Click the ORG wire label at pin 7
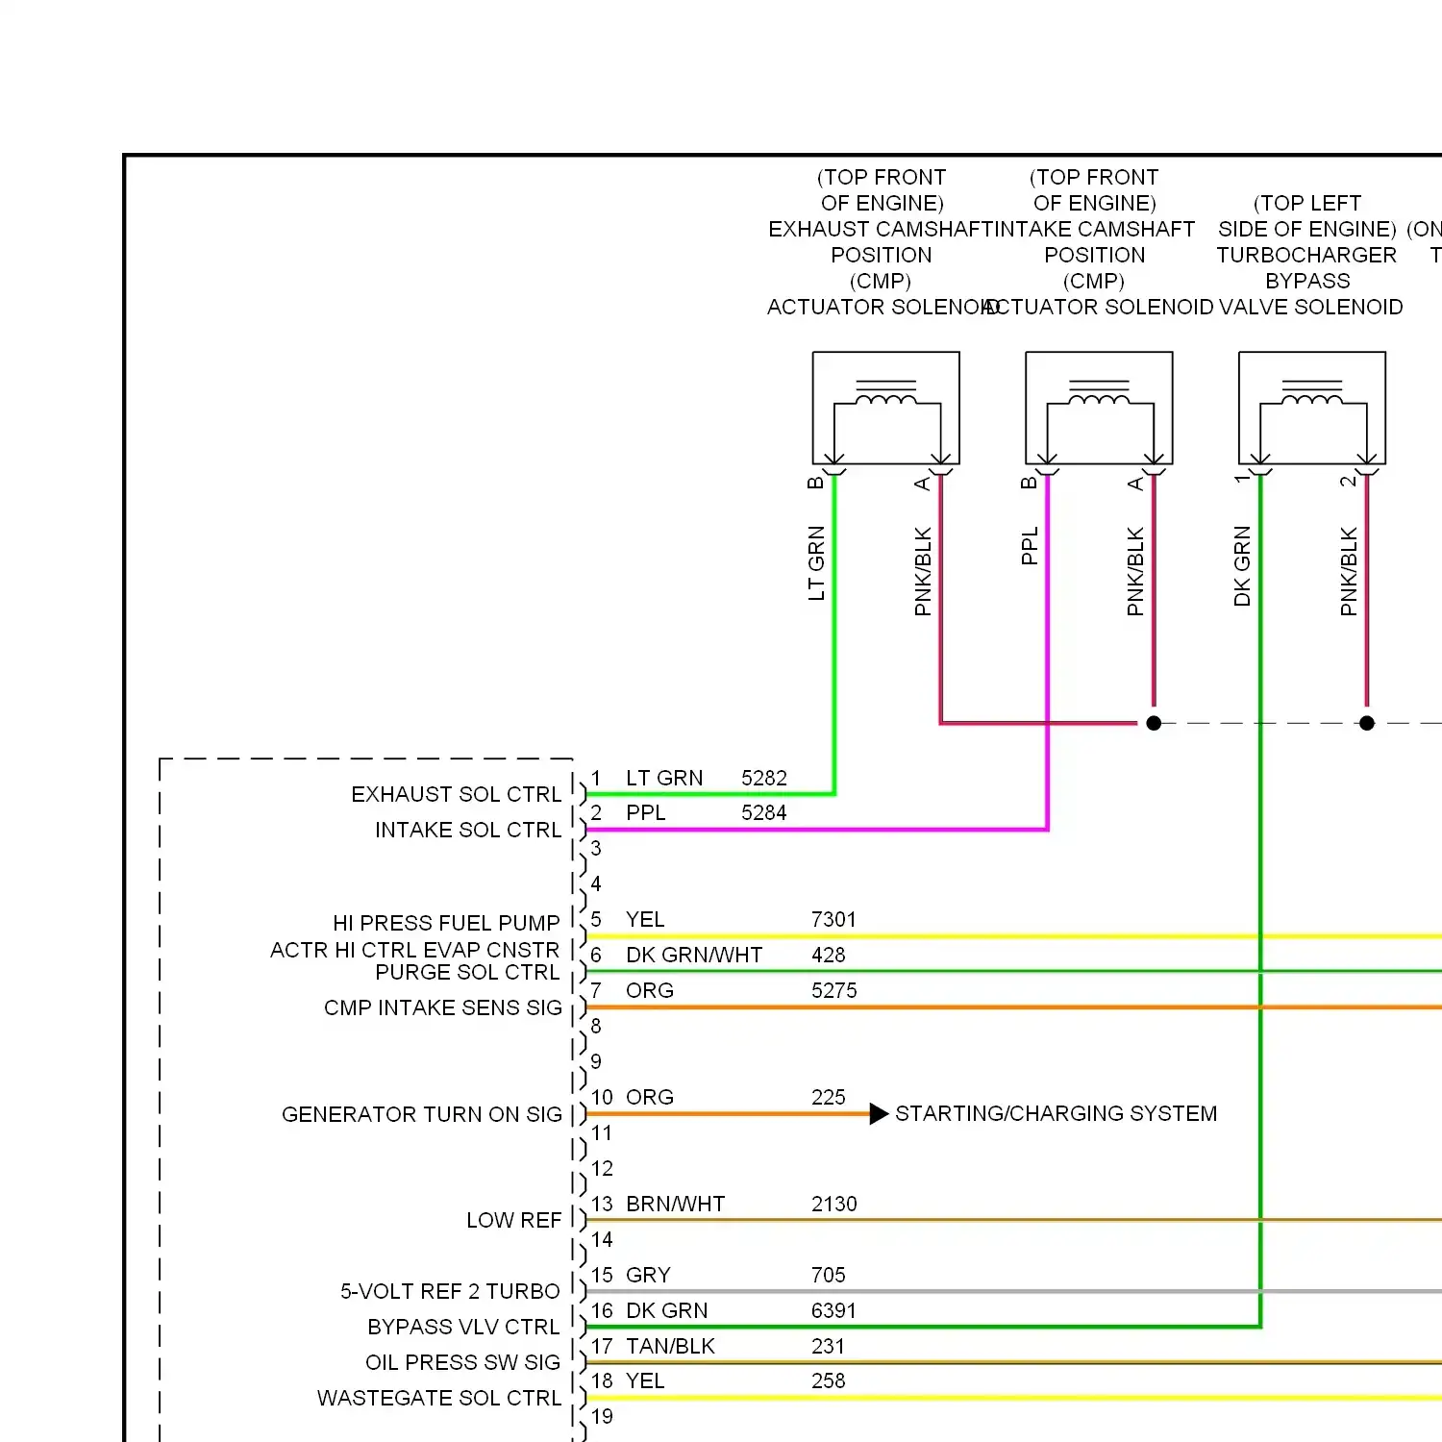Viewport: 1442px width, 1442px height. click(650, 990)
